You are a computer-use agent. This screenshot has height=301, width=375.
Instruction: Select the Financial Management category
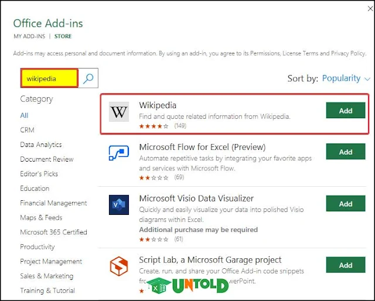tap(53, 203)
